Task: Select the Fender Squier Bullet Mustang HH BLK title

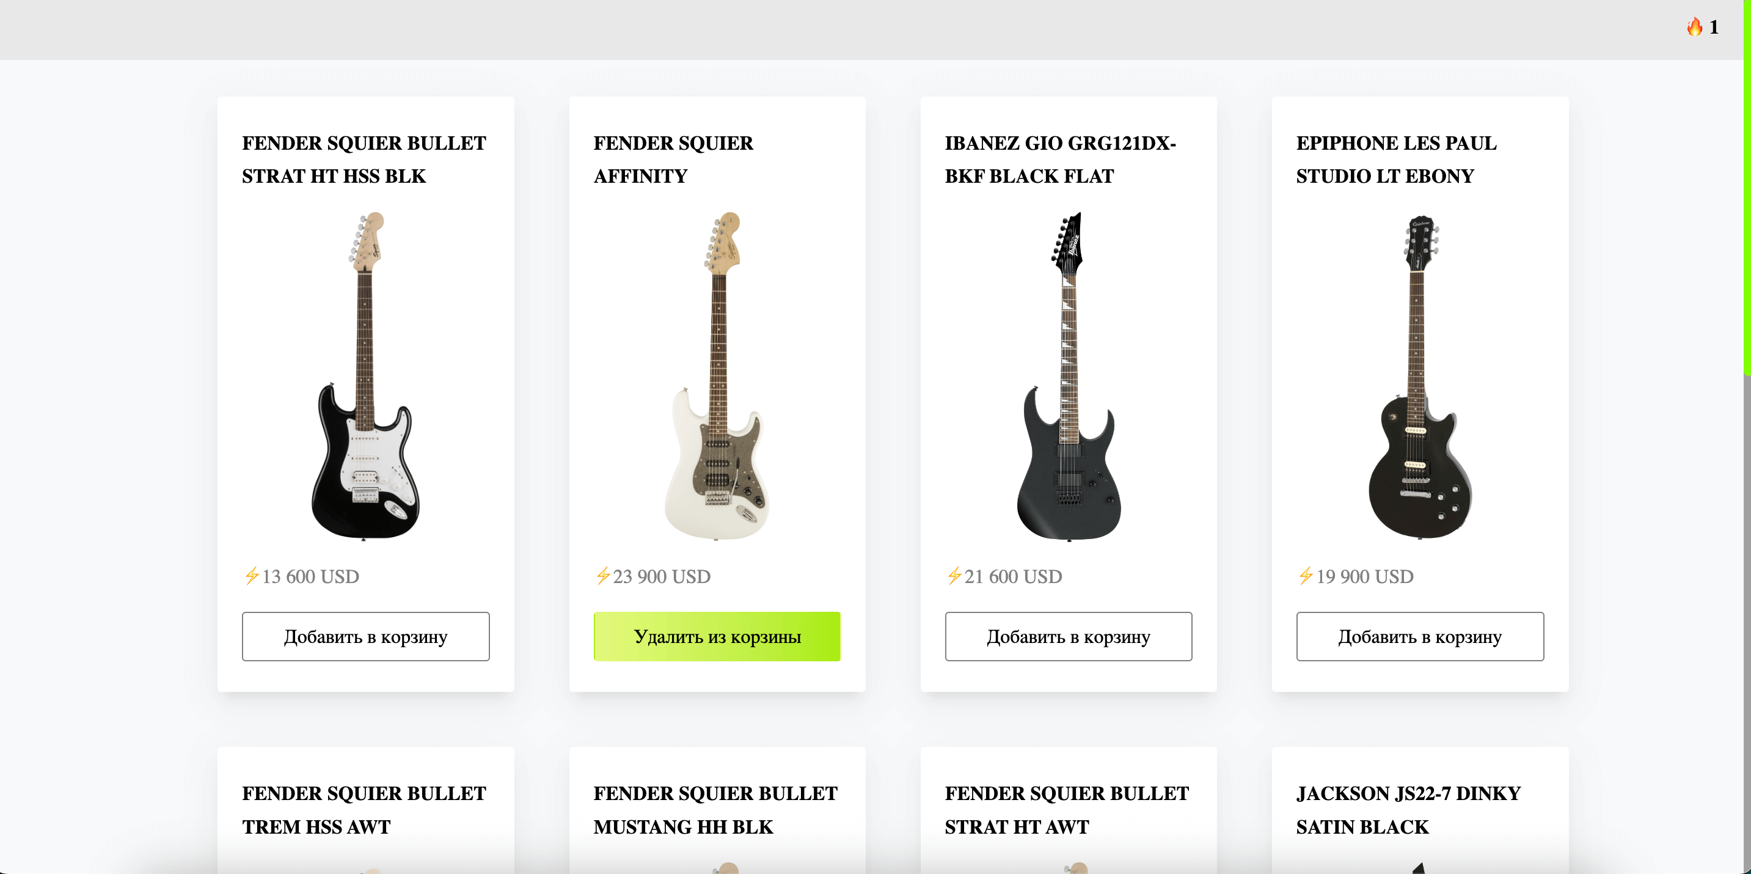Action: (715, 809)
